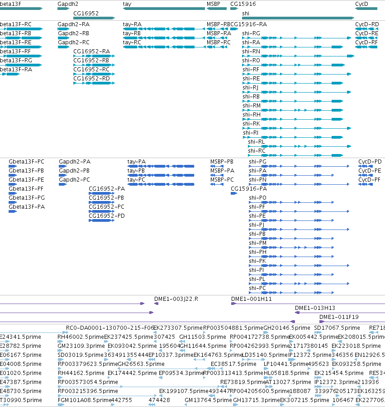
Task: Open EST RP003573054.5prime
Action: [x=88, y=382]
